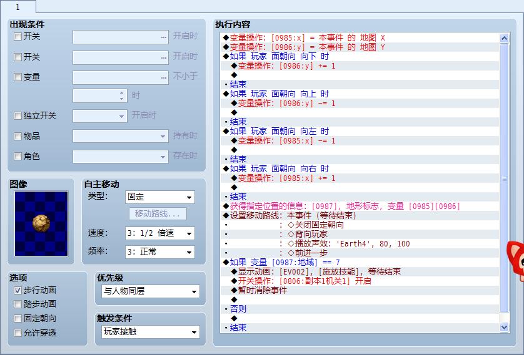This screenshot has height=355, width=524.
Task: Select line 变量操作 [0985:x] += 1
Action: click(361, 178)
